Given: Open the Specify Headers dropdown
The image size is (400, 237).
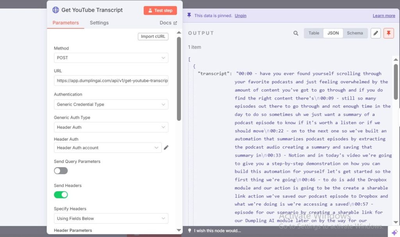Looking at the screenshot, I should click(x=111, y=218).
